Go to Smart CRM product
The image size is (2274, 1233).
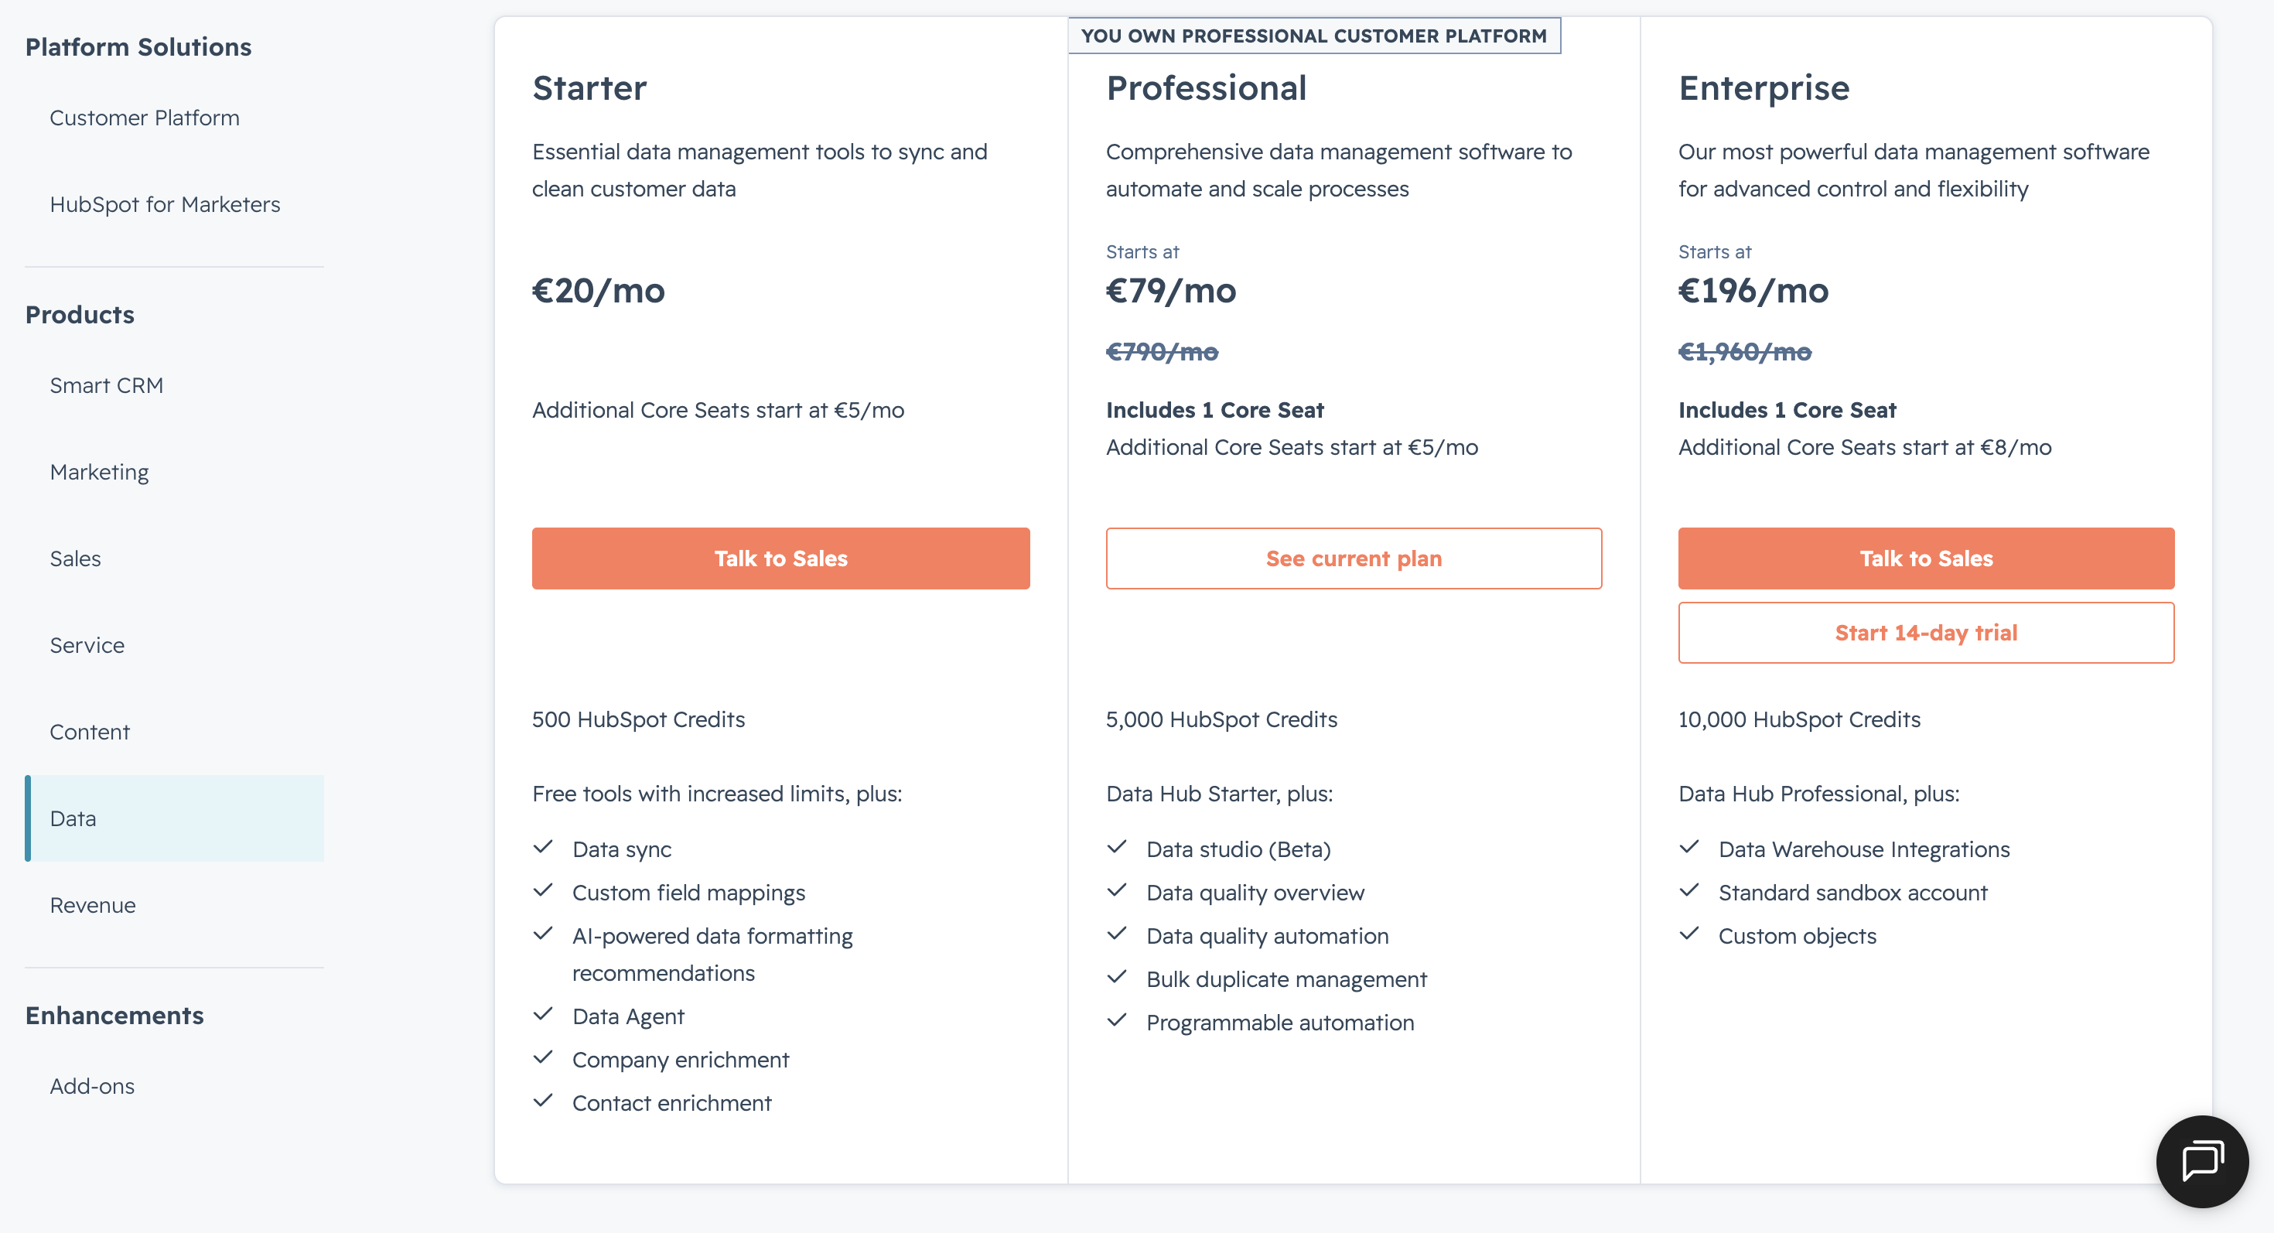pos(107,386)
